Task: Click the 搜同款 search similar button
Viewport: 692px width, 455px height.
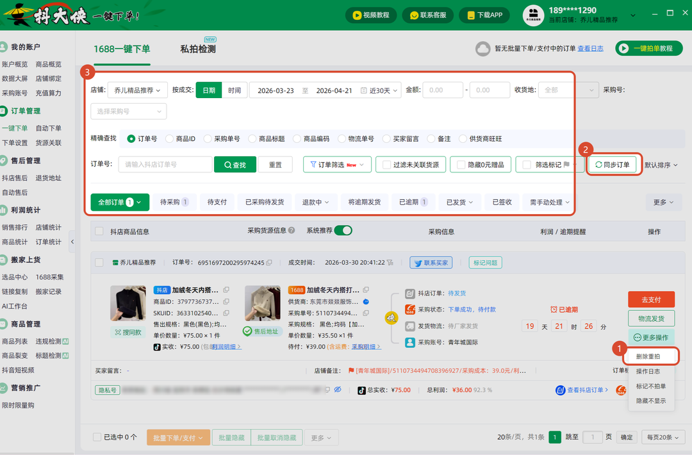Action: pos(128,333)
